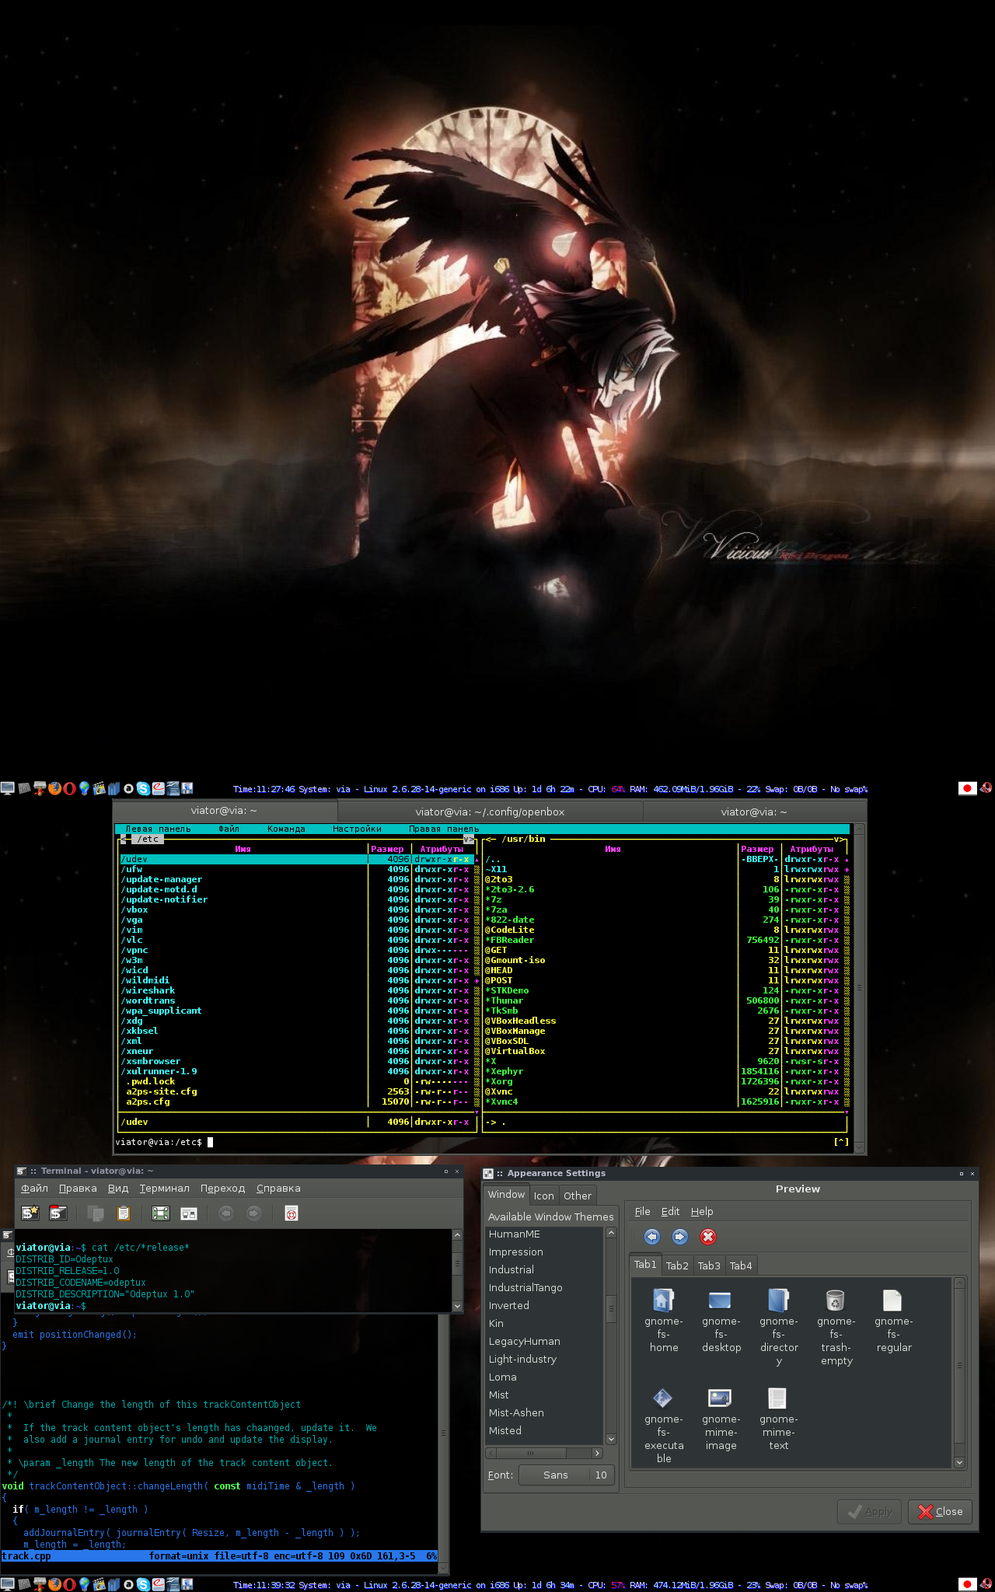Click Xfce Terminal scrollbar up arrow
The image size is (995, 1592).
(x=457, y=1234)
